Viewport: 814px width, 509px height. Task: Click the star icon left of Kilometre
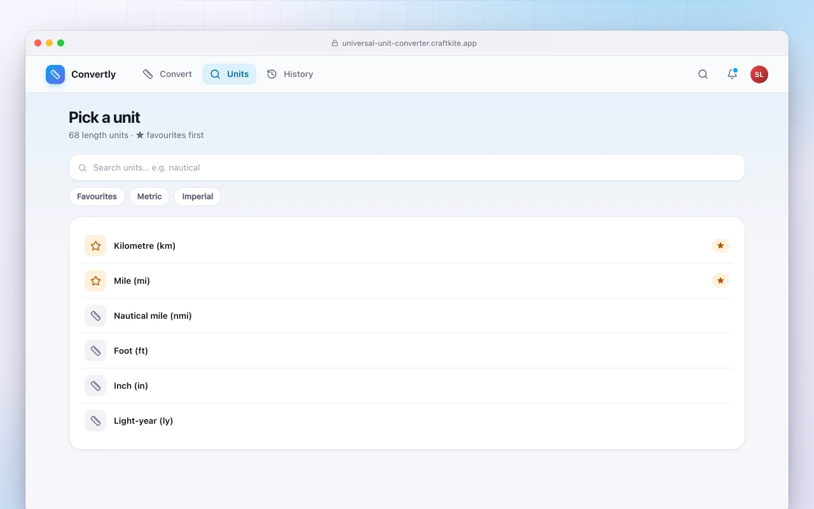[x=95, y=246]
